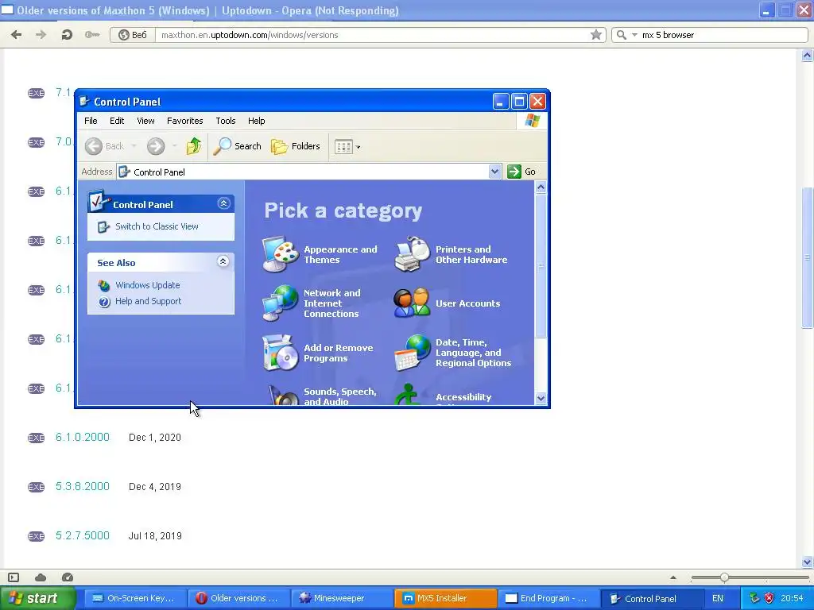The width and height of the screenshot is (814, 610).
Task: Click the arrow left of zoom slider
Action: pos(673,577)
